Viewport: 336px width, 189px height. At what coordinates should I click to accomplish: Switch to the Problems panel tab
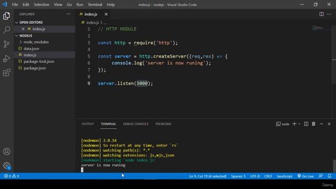163,124
